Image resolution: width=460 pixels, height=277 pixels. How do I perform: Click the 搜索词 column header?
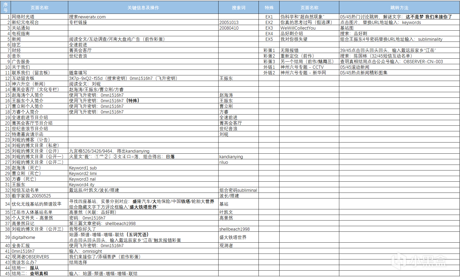238,8
